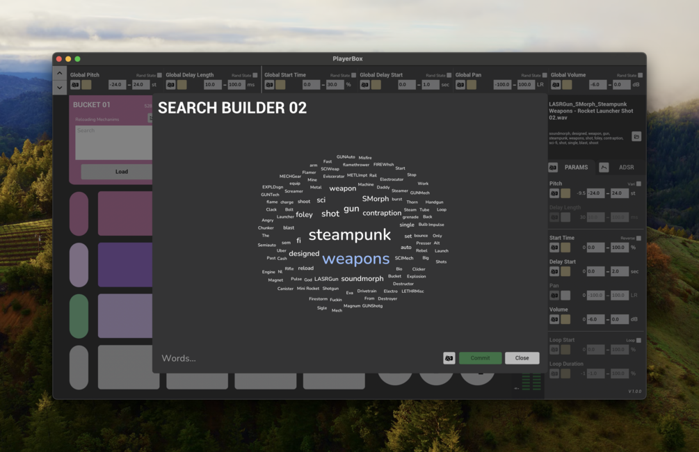Click the Bucket 01 Search text area
Screen dimensions: 699x452
pos(113,143)
